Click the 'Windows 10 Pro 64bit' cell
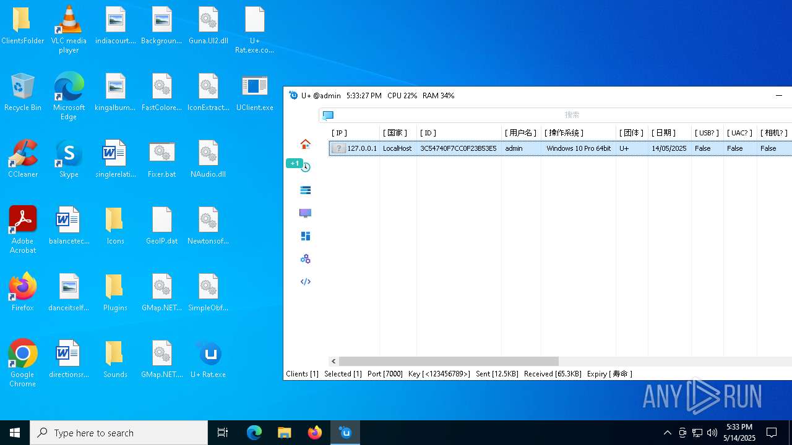 (x=579, y=148)
